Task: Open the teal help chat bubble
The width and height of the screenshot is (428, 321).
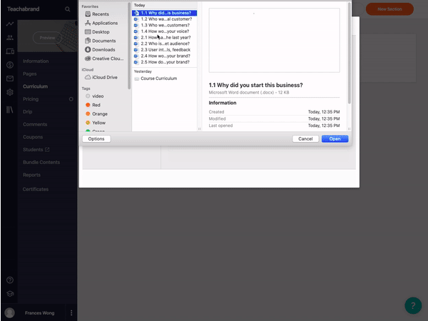Action: tap(413, 305)
